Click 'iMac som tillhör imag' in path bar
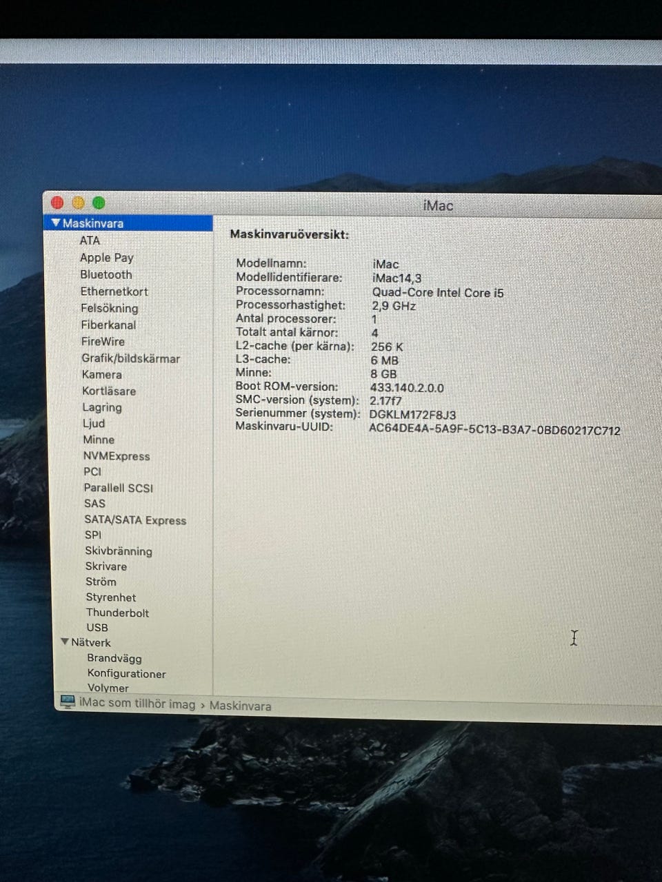The image size is (662, 882). 137,704
